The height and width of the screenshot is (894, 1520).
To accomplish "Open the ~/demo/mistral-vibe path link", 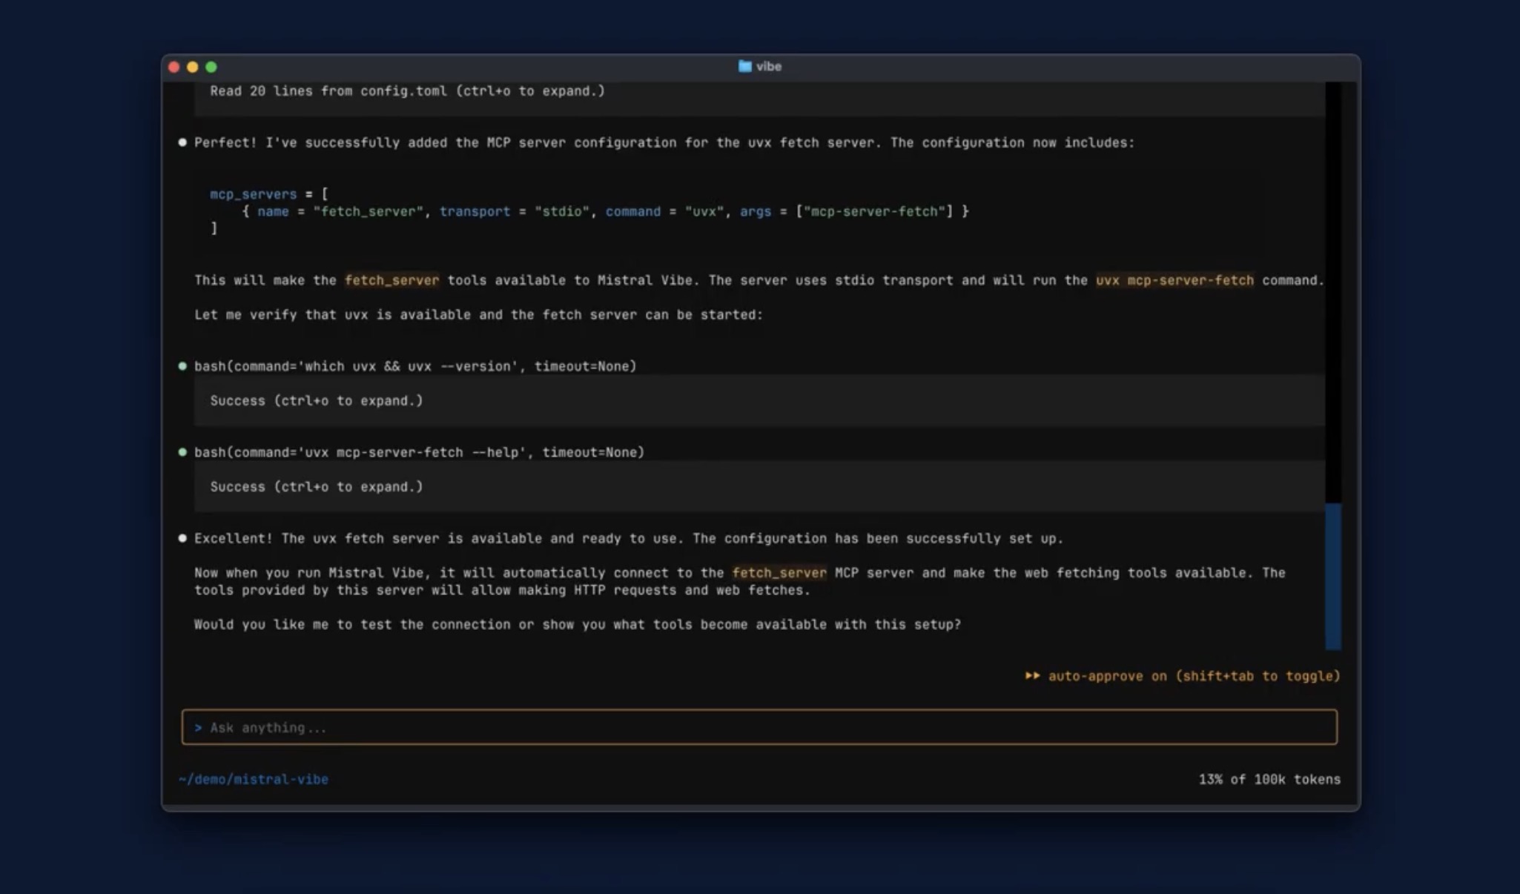I will click(x=254, y=779).
